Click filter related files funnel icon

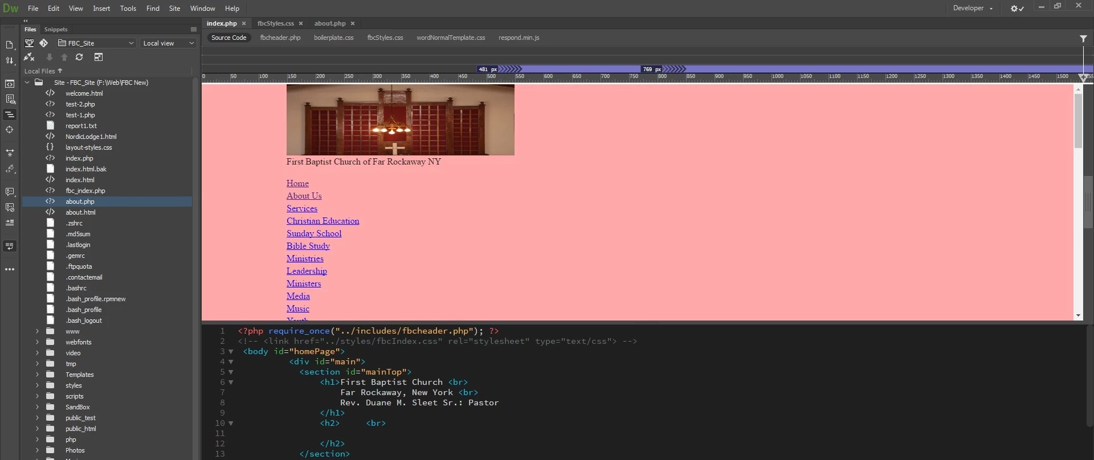pos(1083,38)
